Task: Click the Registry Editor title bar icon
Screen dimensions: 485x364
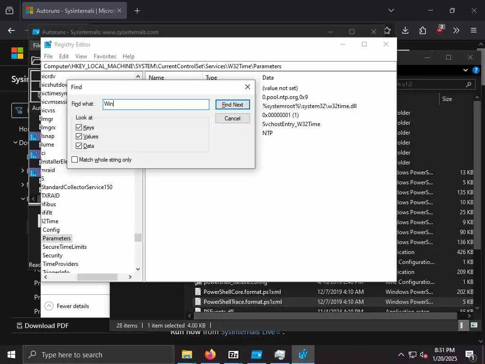Action: pyautogui.click(x=48, y=44)
